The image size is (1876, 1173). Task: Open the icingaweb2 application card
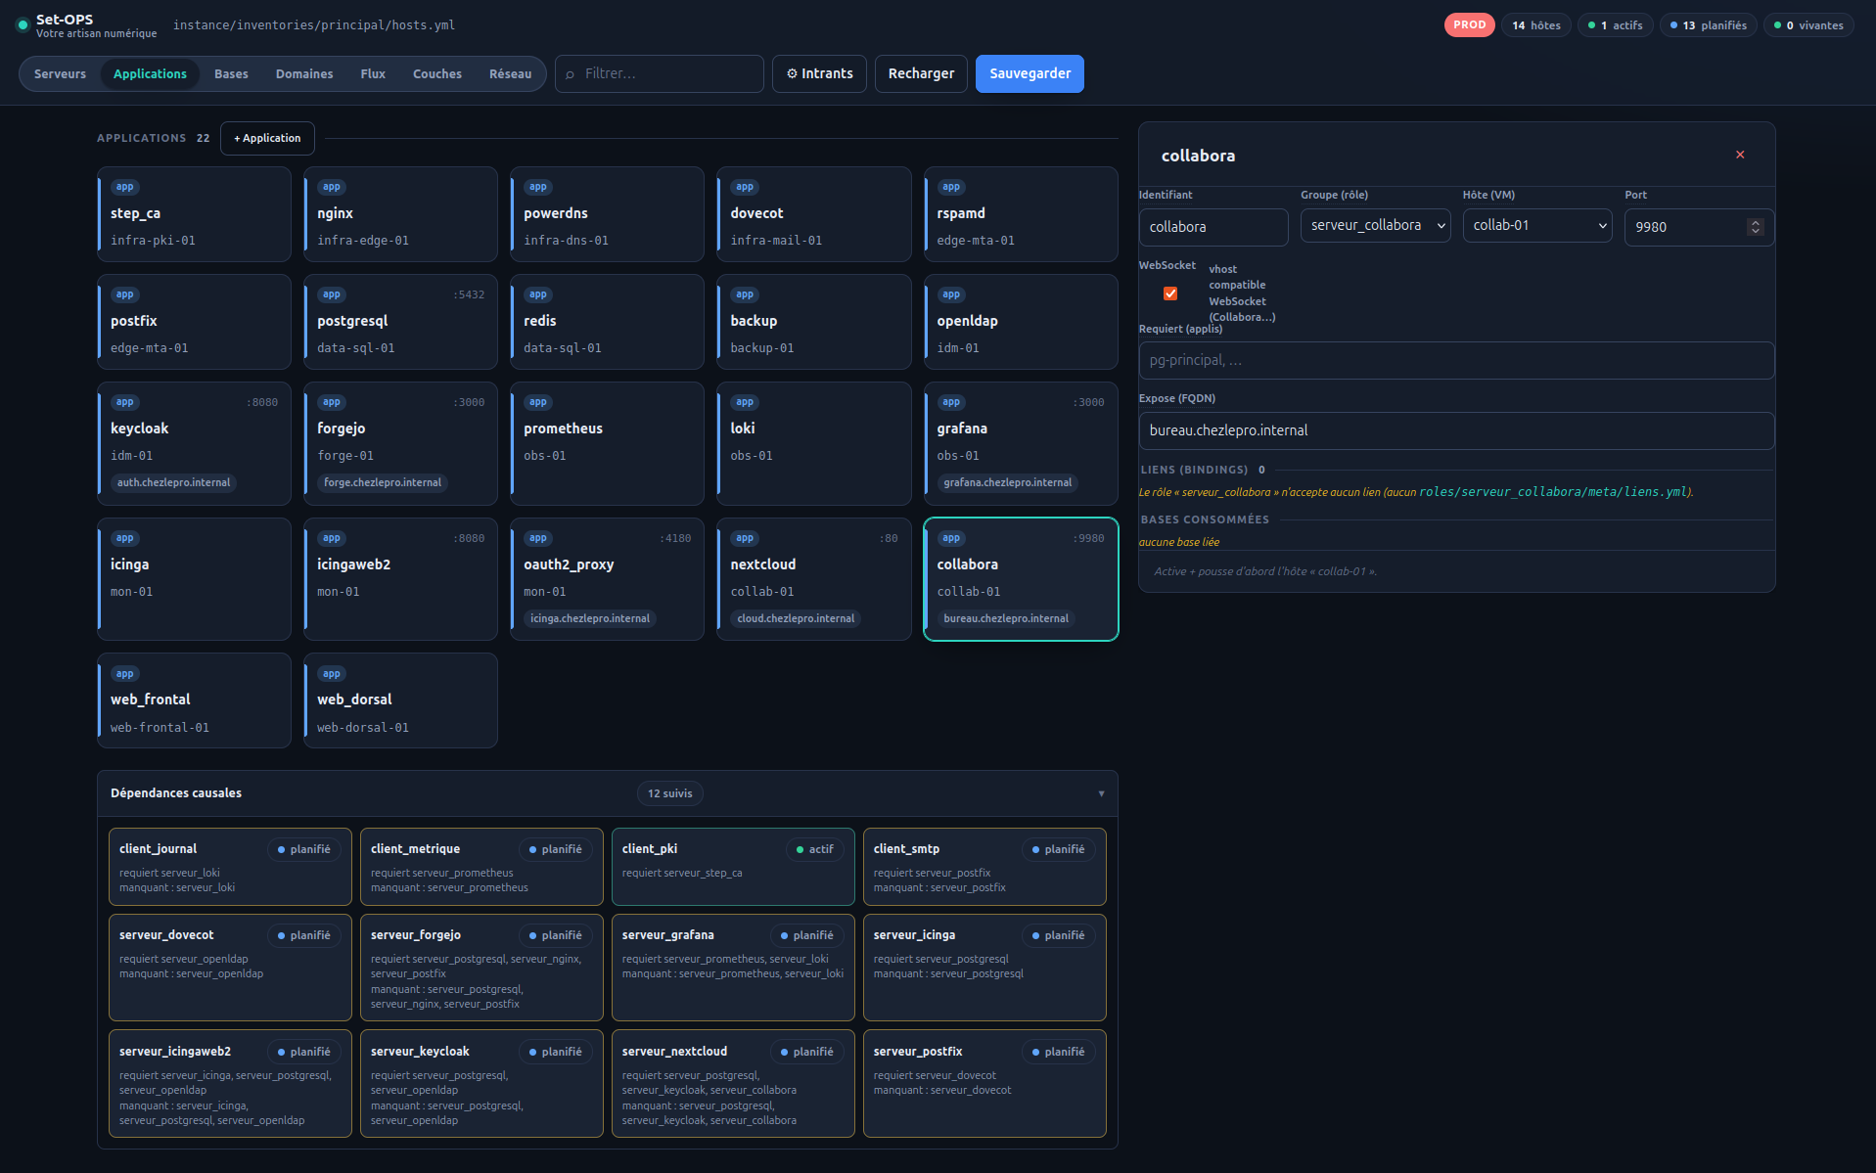(400, 579)
